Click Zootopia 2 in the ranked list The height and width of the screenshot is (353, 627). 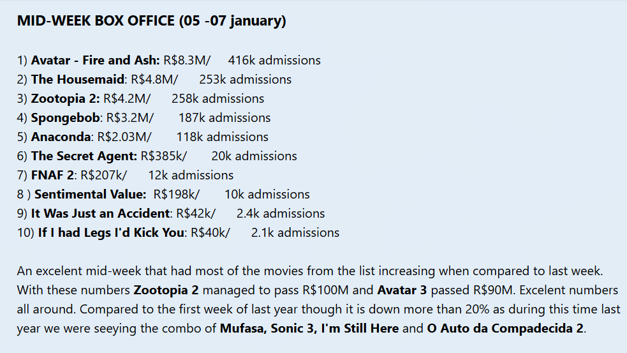click(x=64, y=99)
